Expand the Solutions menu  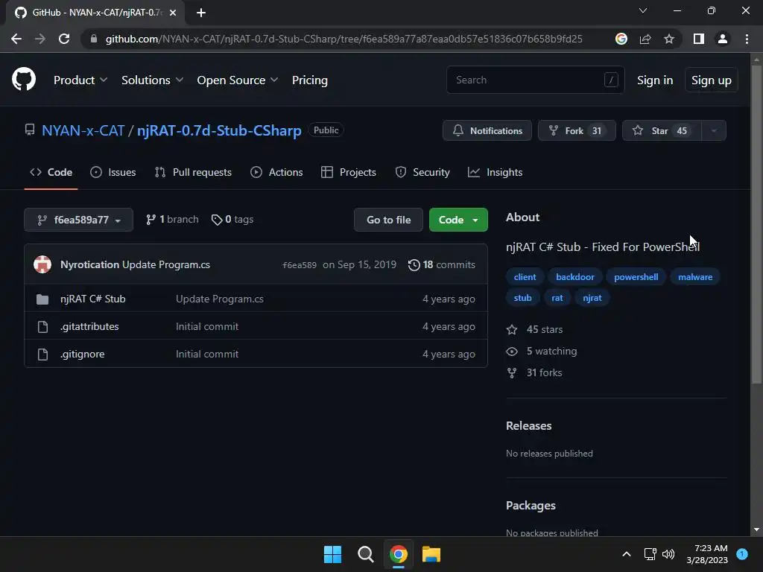pos(152,80)
